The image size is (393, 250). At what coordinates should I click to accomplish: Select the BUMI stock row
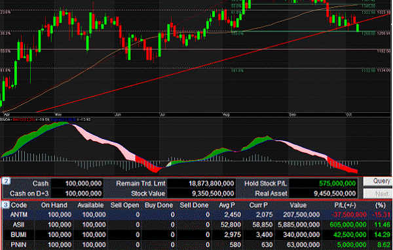tap(196, 235)
